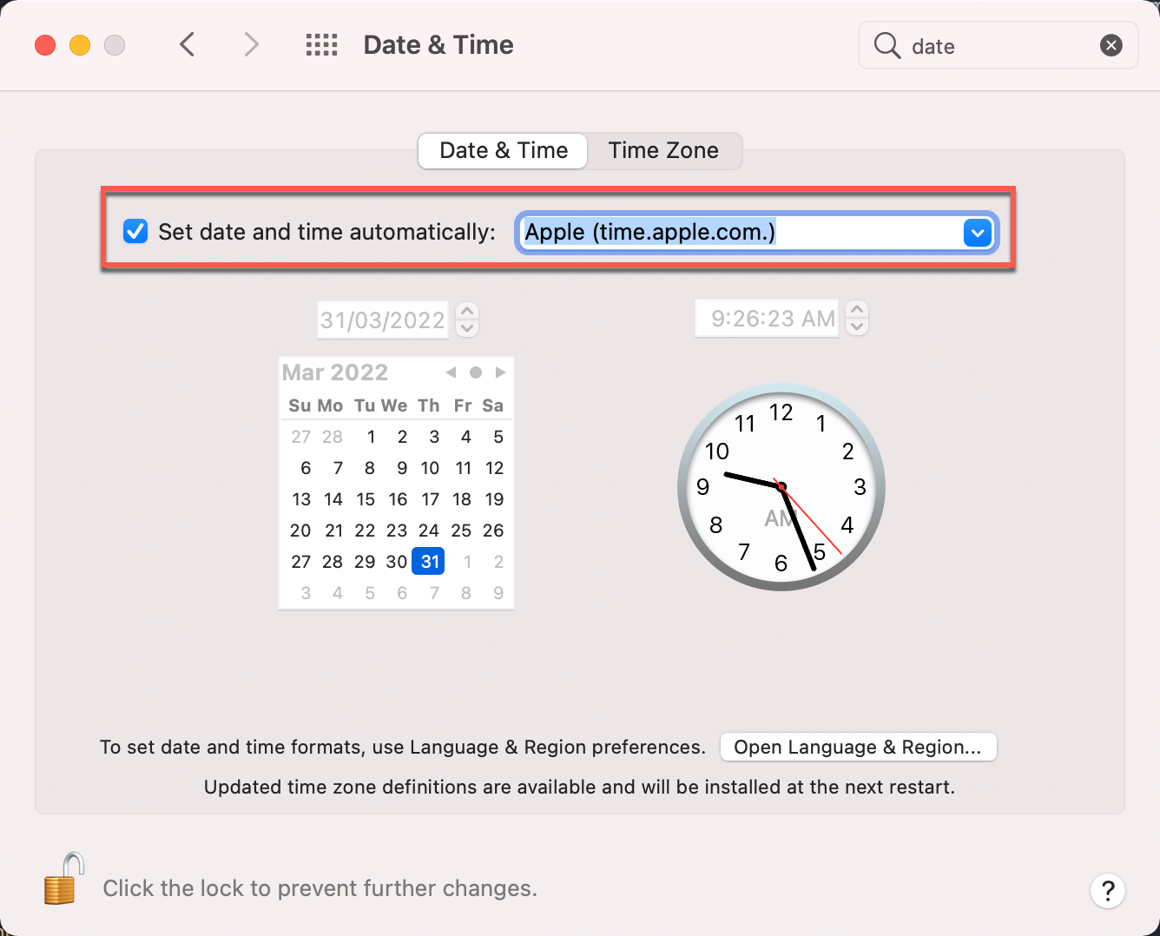Uncheck Set date and time automatically
The width and height of the screenshot is (1160, 936).
pos(135,232)
